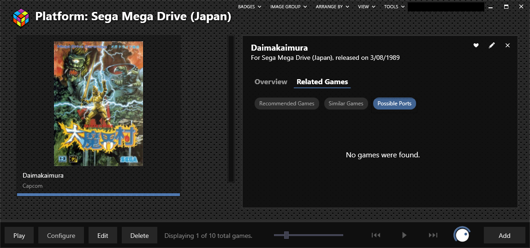
Task: Show Similar Games filter
Action: pyautogui.click(x=346, y=104)
